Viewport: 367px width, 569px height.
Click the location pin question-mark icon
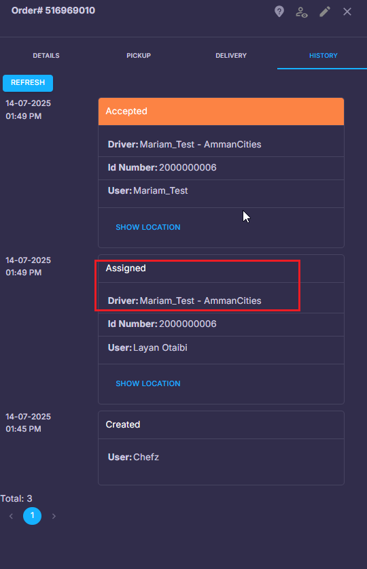pos(279,12)
